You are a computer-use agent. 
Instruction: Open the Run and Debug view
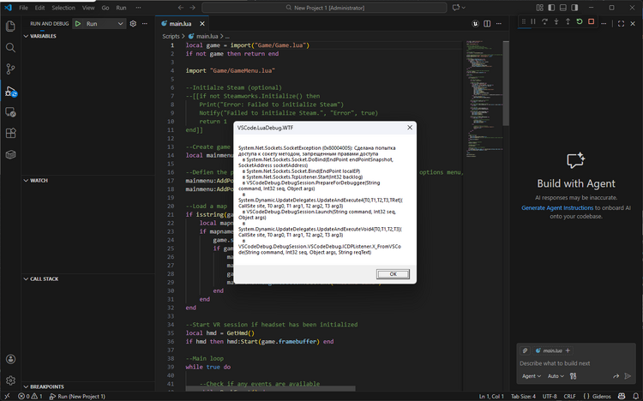point(10,91)
